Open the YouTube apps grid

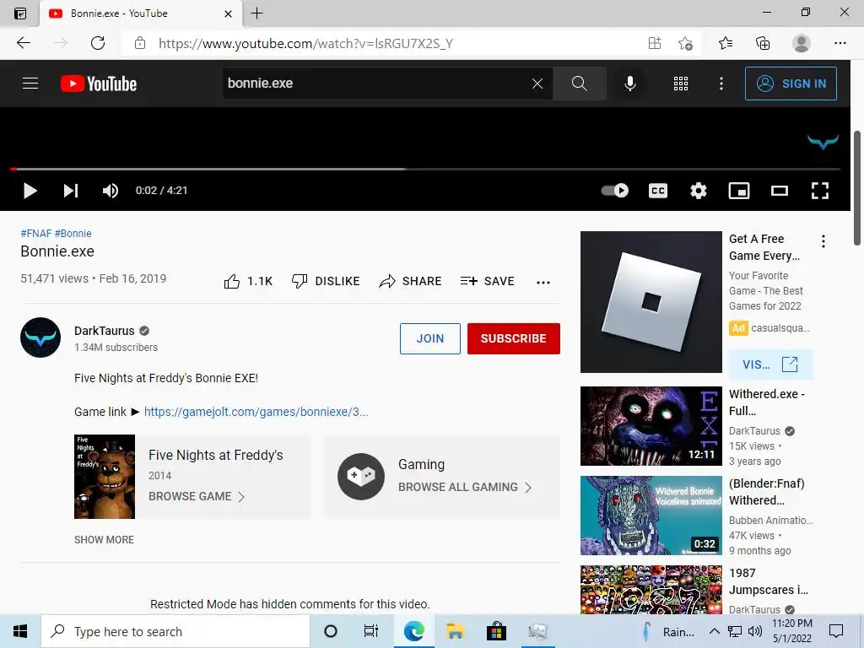click(681, 84)
